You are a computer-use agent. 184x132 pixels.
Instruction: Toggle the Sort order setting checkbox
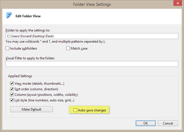12,89
